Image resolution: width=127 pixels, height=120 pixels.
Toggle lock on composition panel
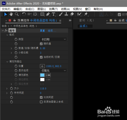(x=115, y=20)
